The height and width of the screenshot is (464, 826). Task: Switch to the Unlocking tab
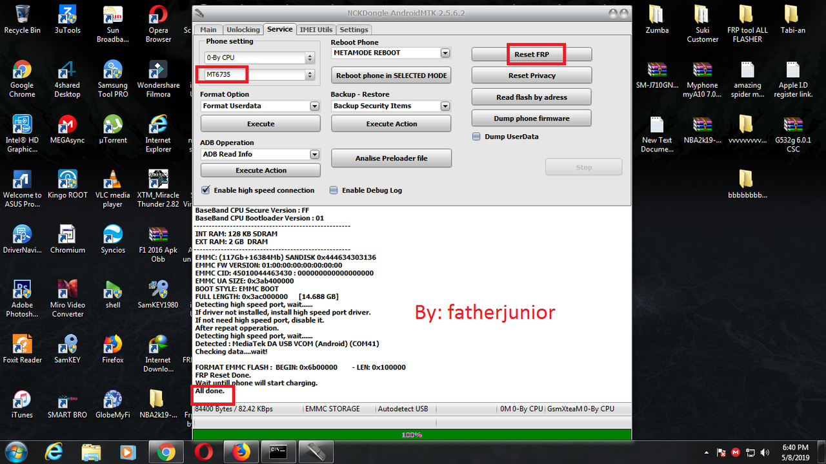243,30
